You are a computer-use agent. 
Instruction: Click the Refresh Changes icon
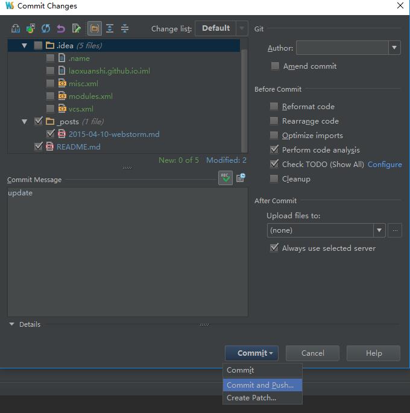point(46,28)
